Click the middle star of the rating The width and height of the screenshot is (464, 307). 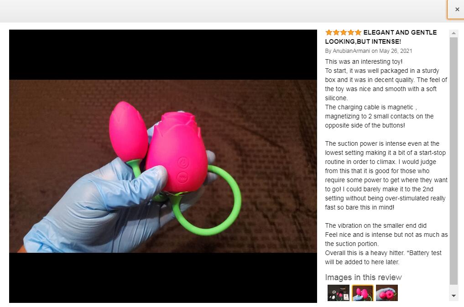pos(344,32)
